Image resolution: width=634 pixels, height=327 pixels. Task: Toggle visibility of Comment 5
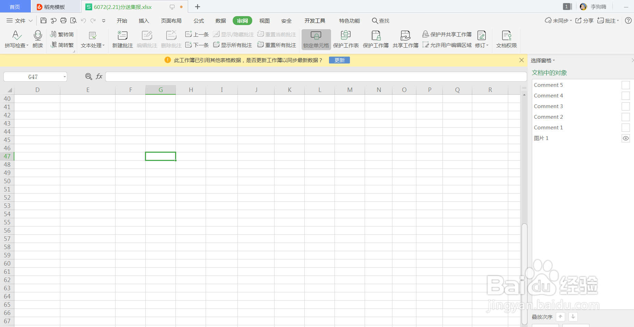625,85
